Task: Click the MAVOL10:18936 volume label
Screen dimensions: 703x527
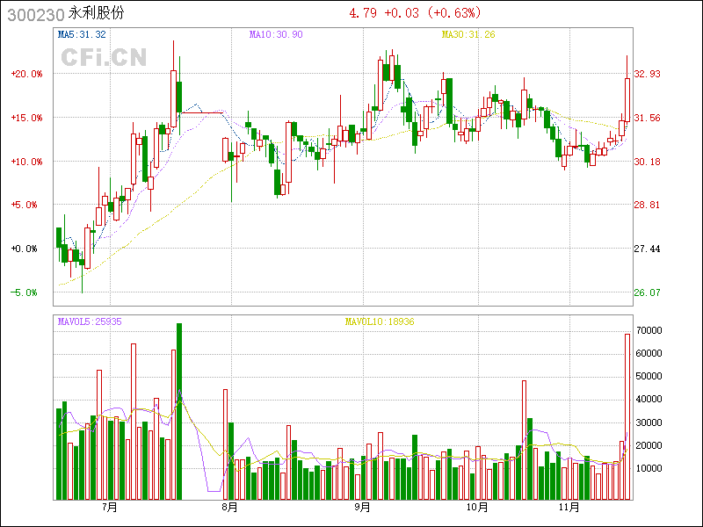Action: point(379,322)
